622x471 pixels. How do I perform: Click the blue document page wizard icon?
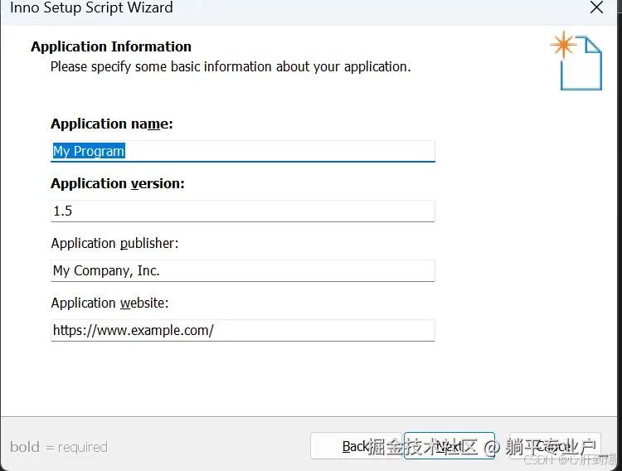click(581, 64)
